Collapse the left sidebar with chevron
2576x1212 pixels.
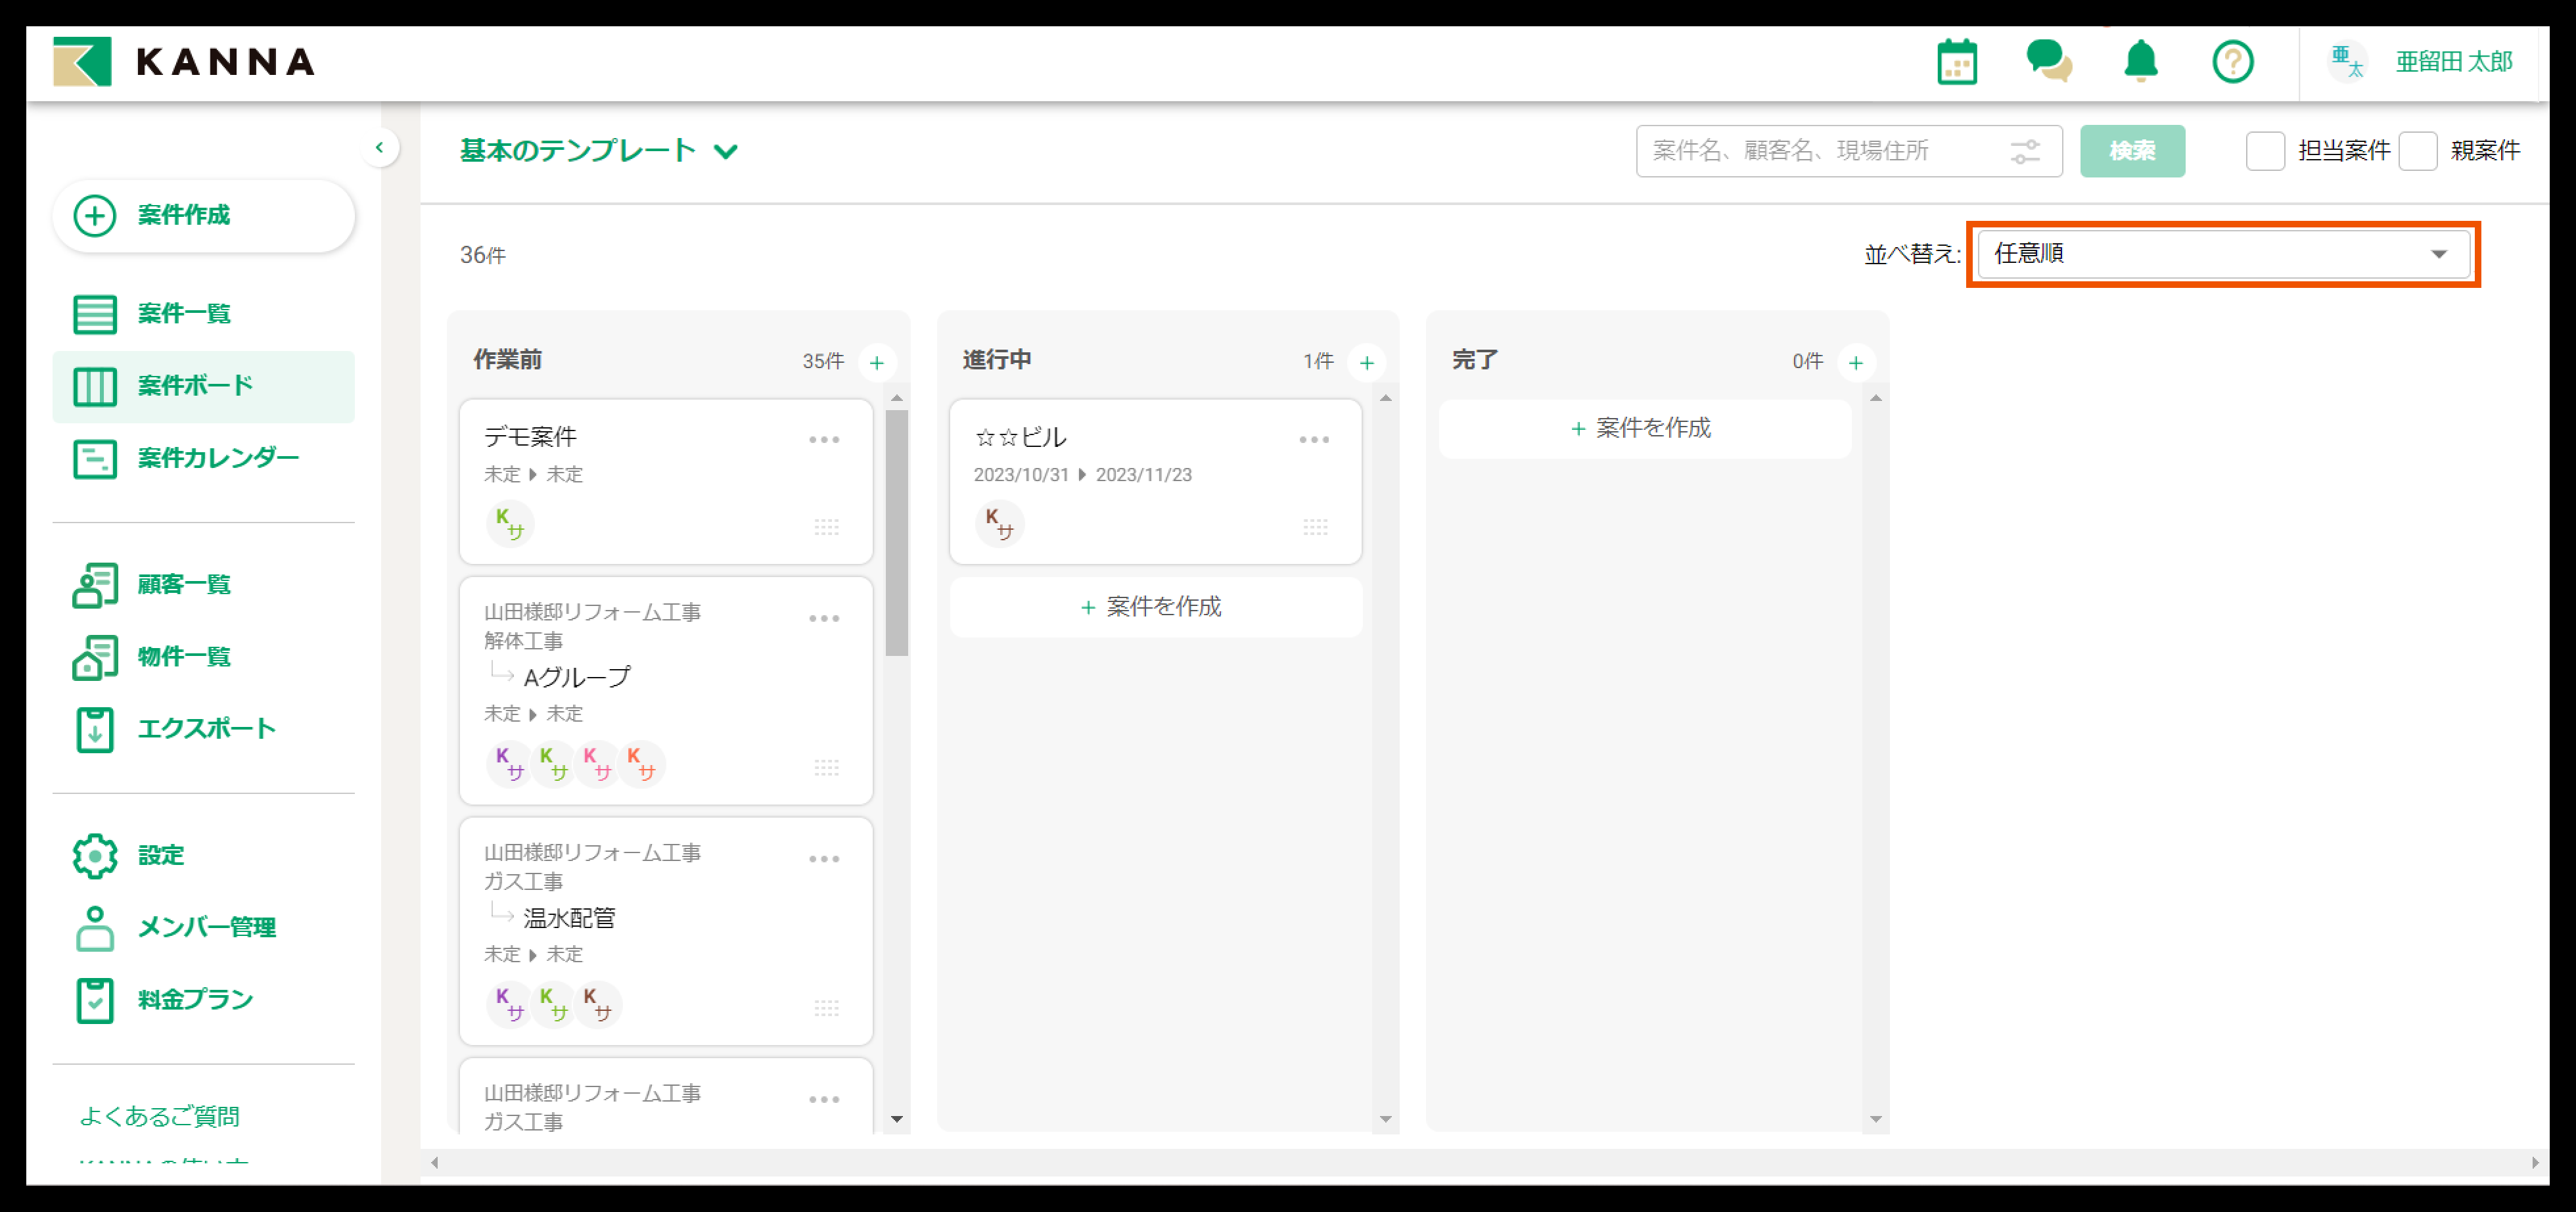click(x=379, y=148)
